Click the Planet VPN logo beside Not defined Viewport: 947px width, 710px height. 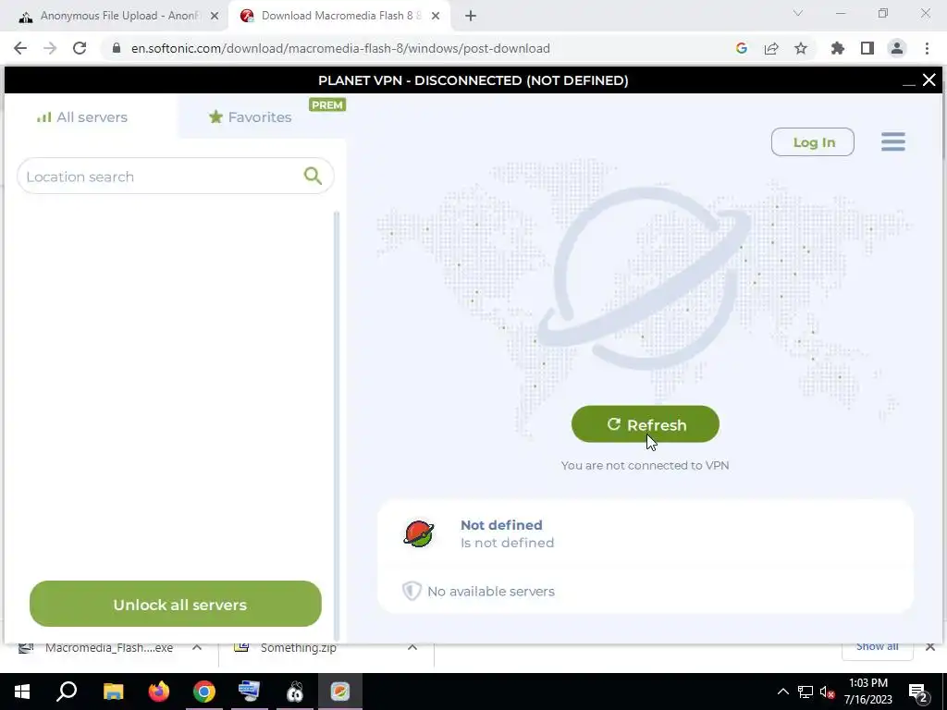coord(419,533)
